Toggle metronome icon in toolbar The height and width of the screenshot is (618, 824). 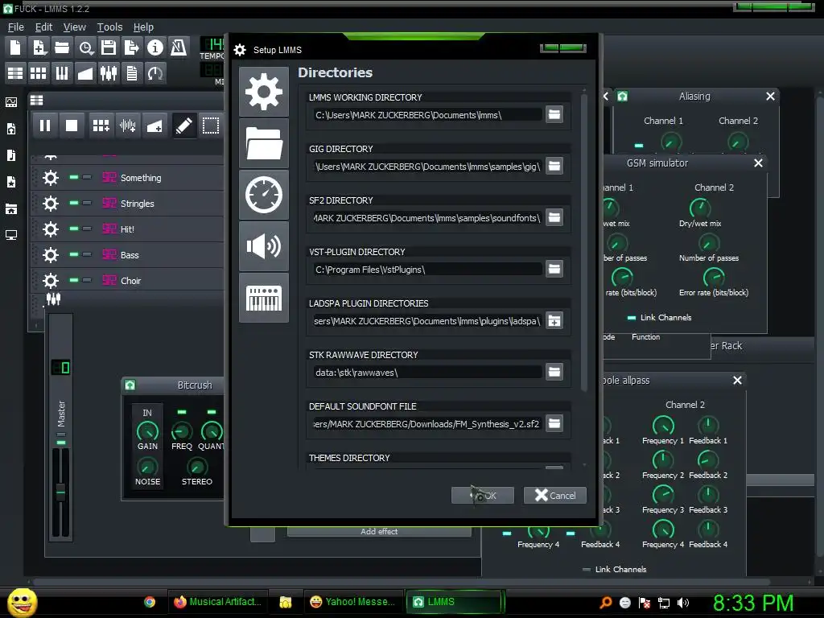(178, 47)
